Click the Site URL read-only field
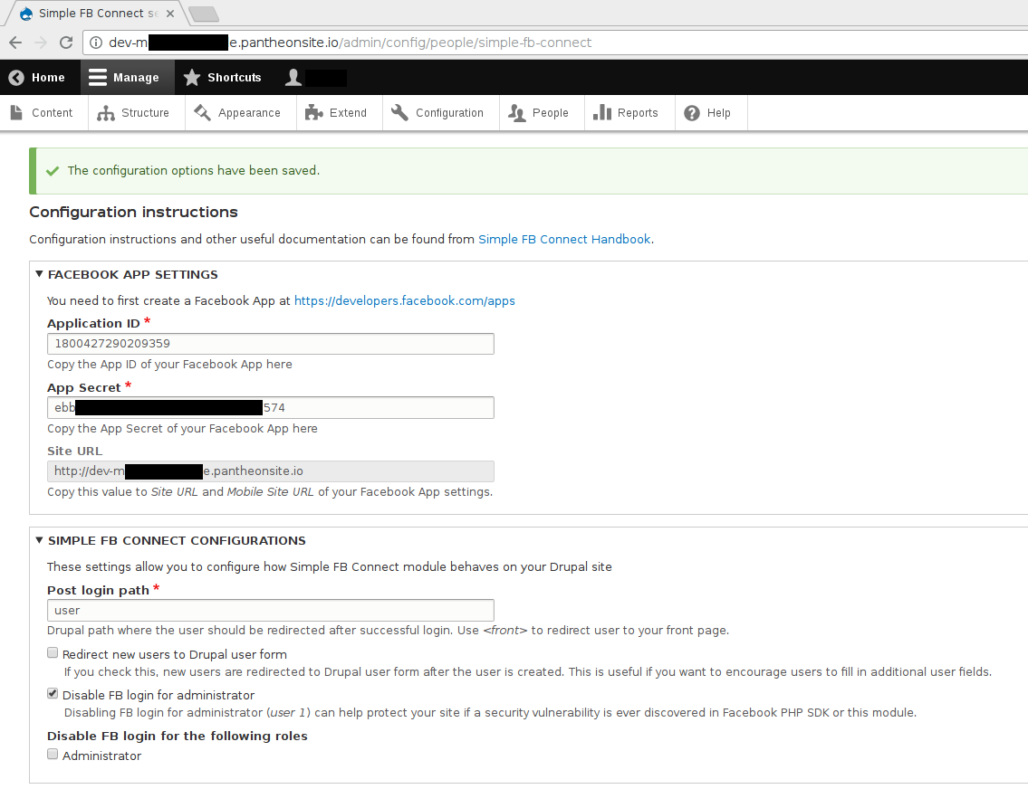This screenshot has height=789, width=1028. 271,471
